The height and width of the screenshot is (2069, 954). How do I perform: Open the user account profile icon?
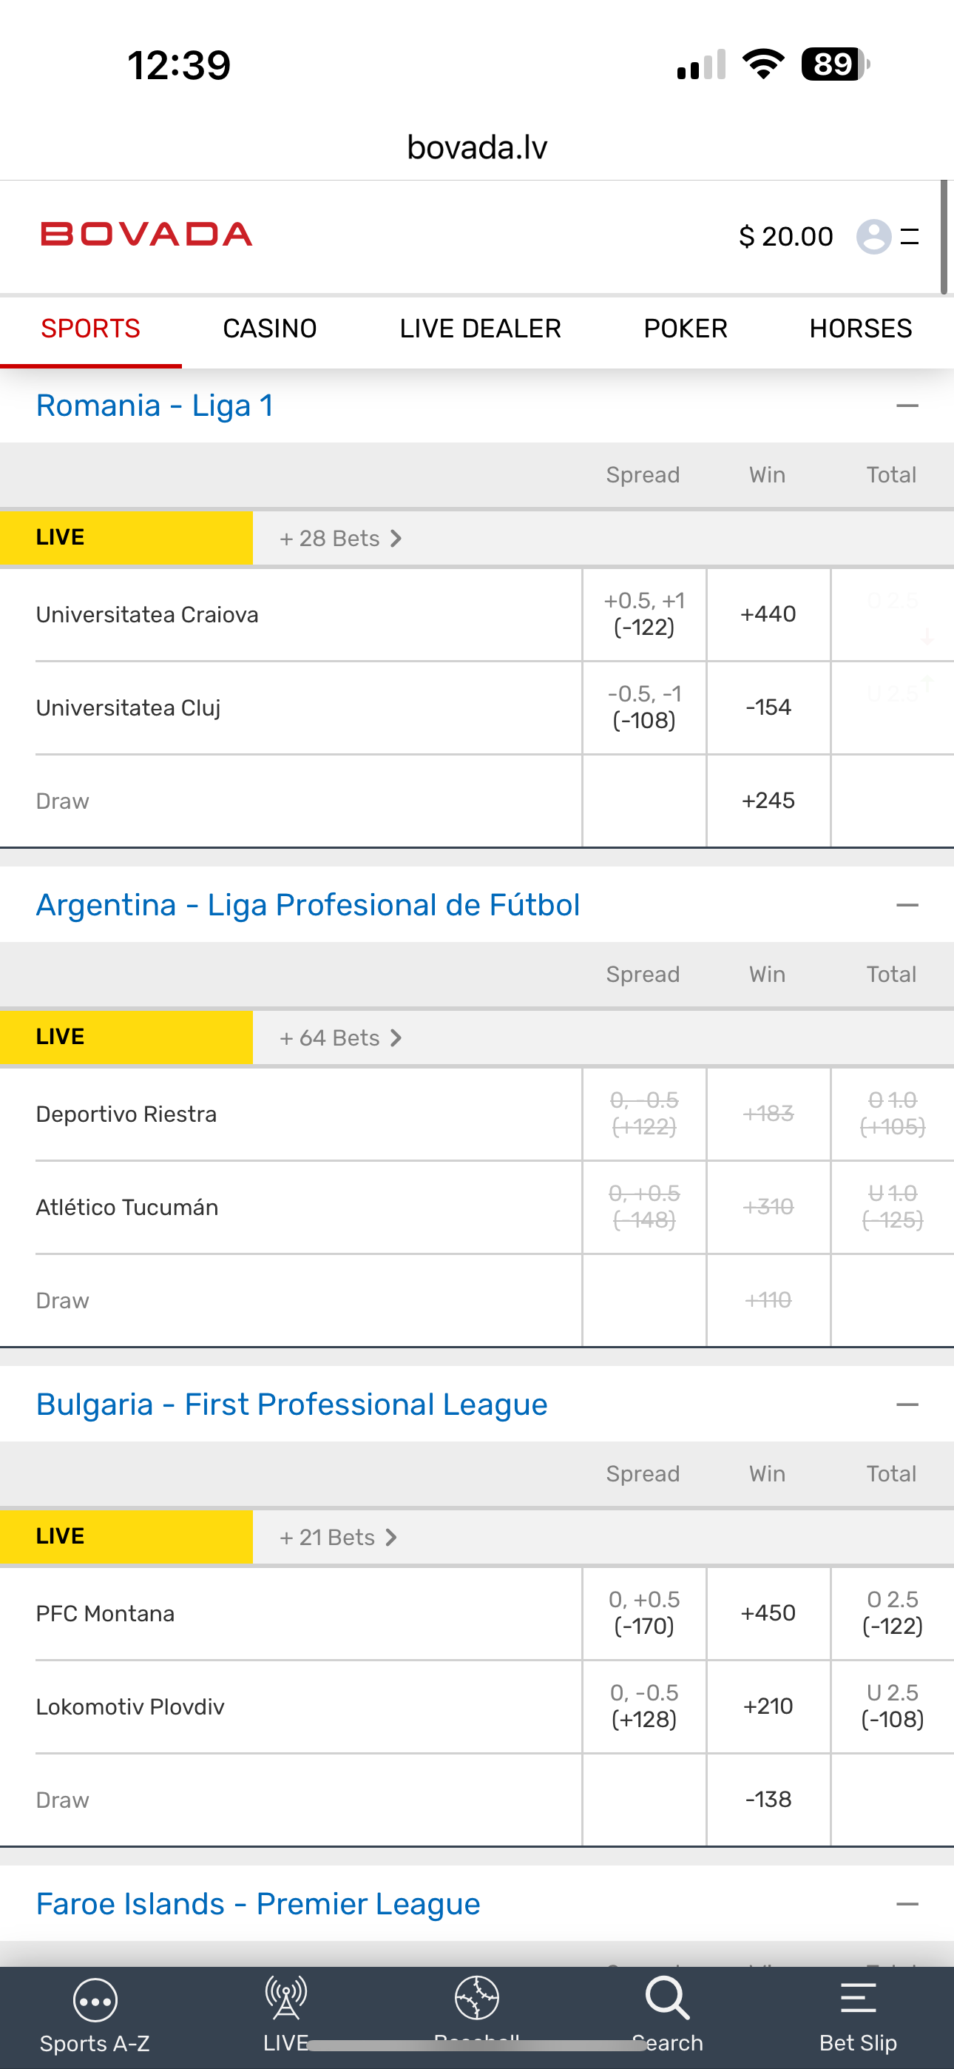pos(873,236)
